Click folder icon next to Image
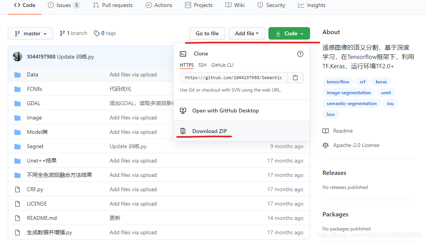The width and height of the screenshot is (425, 242). click(17, 118)
